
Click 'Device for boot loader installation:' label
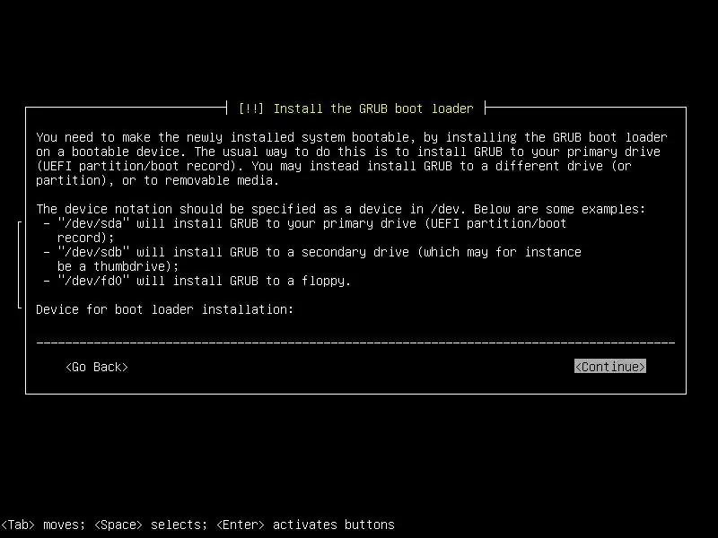[x=165, y=309]
